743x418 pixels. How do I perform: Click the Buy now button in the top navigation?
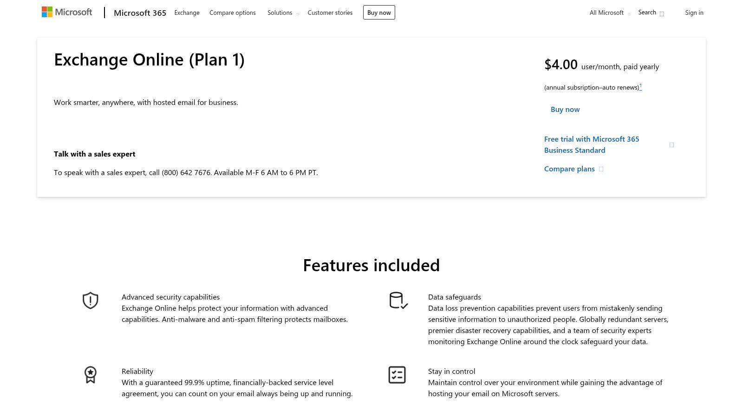click(x=379, y=13)
